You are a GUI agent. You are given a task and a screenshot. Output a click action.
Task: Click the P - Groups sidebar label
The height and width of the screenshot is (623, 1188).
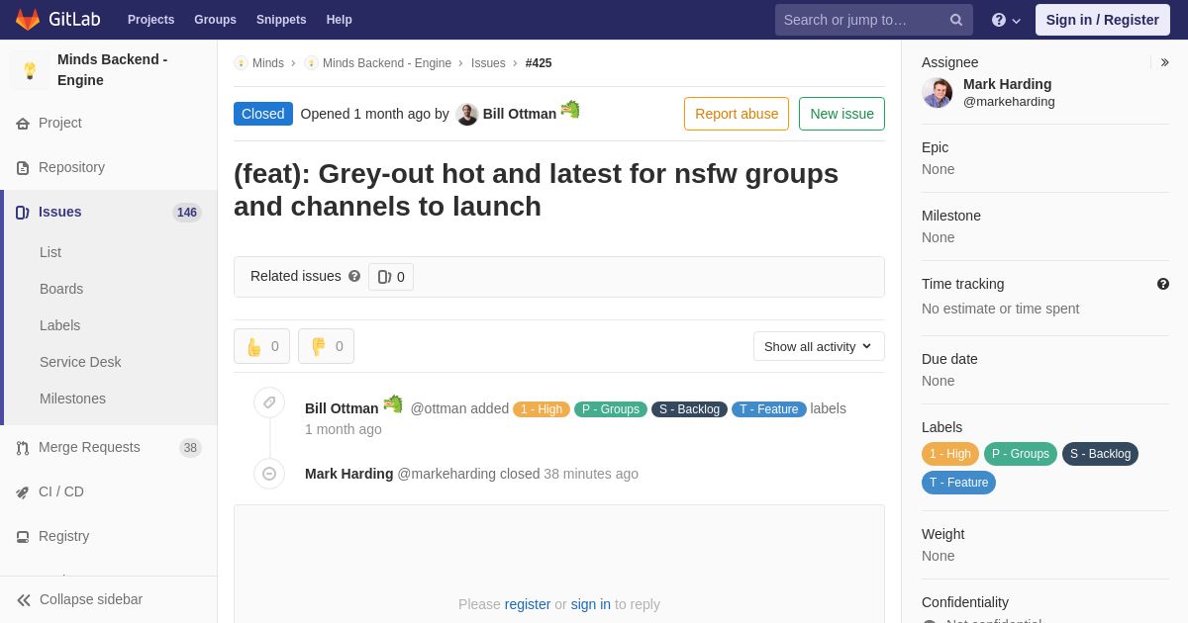point(1021,454)
